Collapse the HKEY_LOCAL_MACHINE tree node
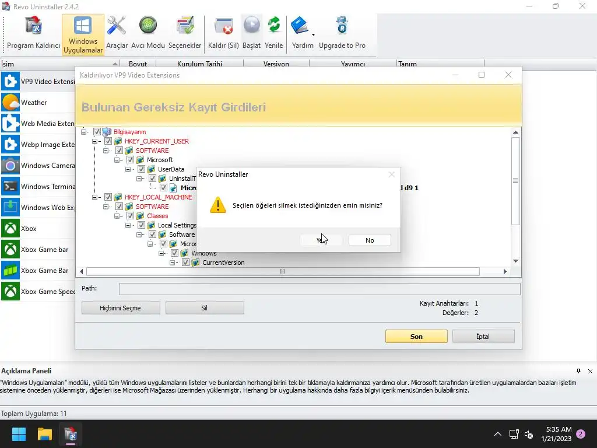The image size is (597, 448). (x=94, y=197)
